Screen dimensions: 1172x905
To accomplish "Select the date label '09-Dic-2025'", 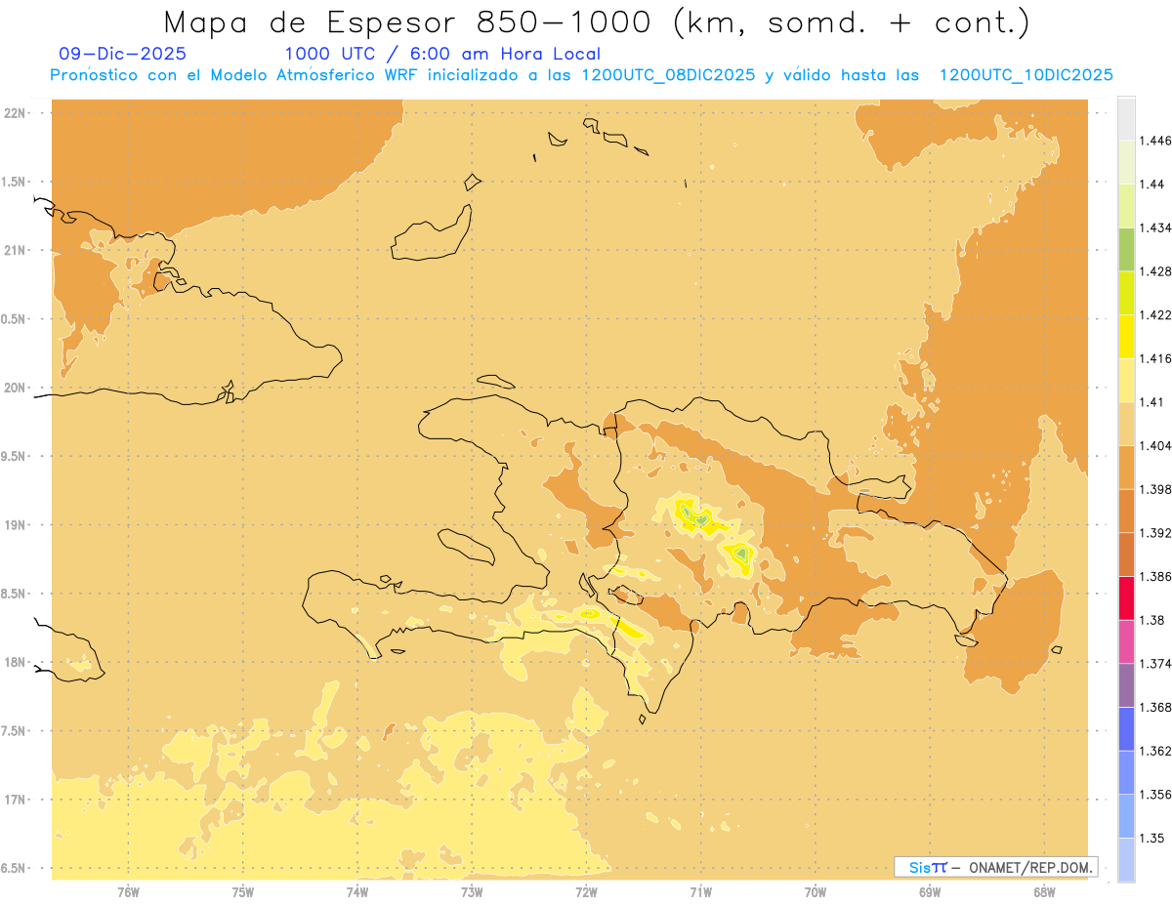I will click(x=123, y=54).
